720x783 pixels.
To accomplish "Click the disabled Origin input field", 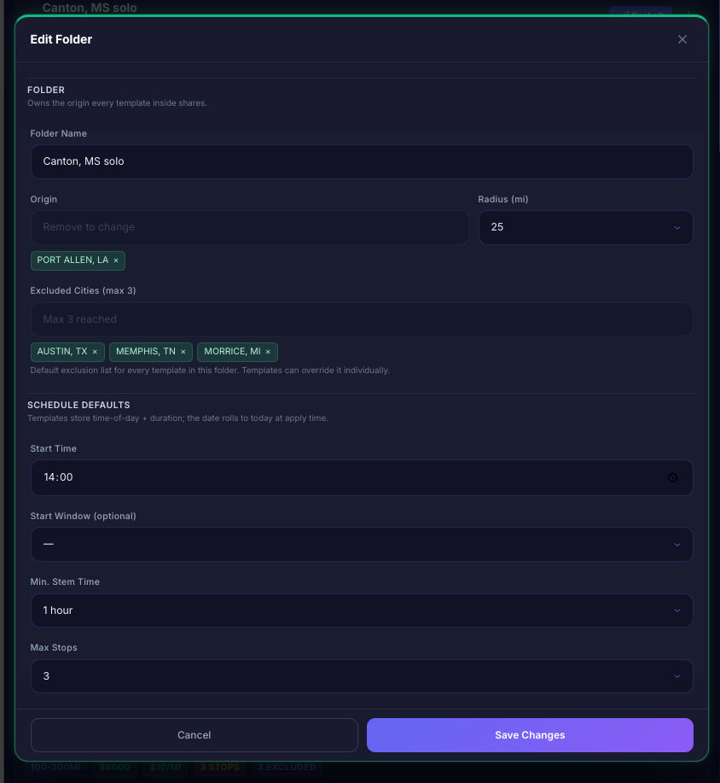I will pyautogui.click(x=249, y=227).
